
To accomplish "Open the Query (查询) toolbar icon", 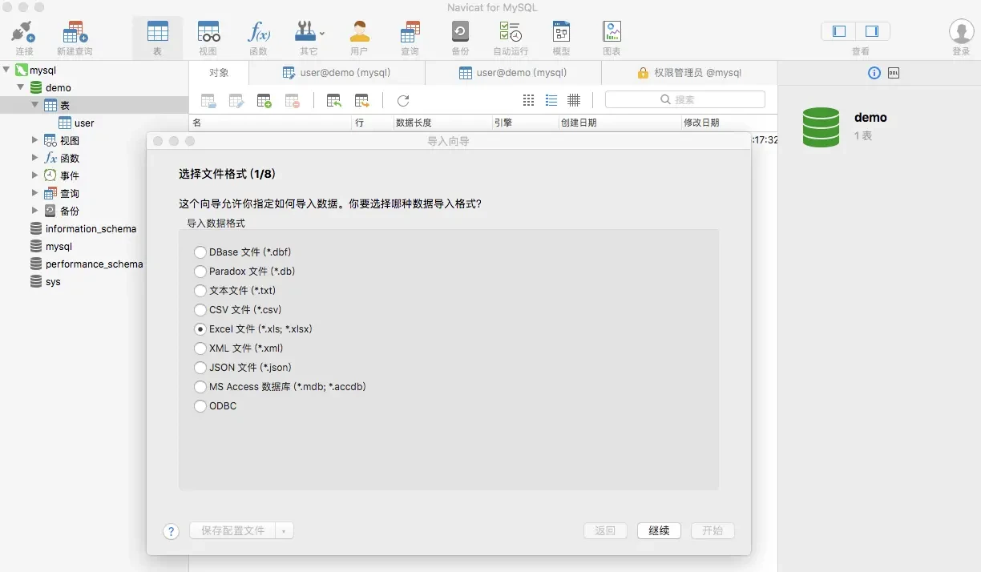I will tap(410, 32).
